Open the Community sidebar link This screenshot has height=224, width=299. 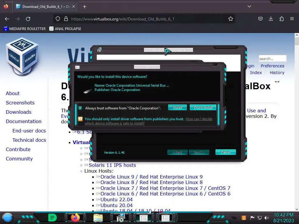coord(19,159)
